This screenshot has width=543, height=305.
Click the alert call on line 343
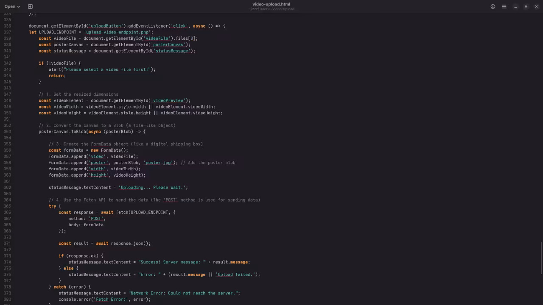(55, 69)
